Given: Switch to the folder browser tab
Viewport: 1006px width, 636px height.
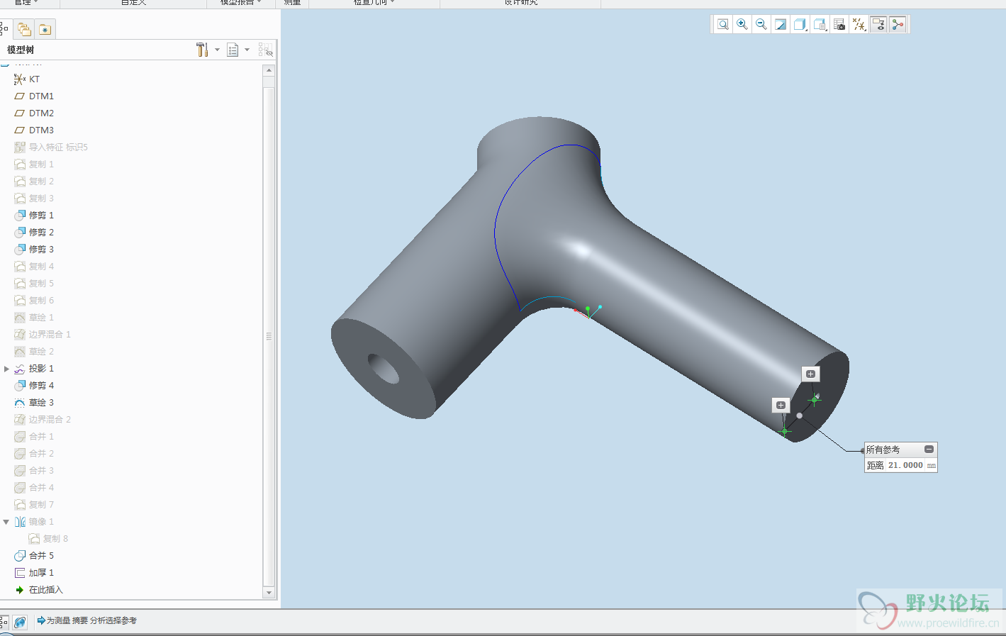Looking at the screenshot, I should (24, 29).
